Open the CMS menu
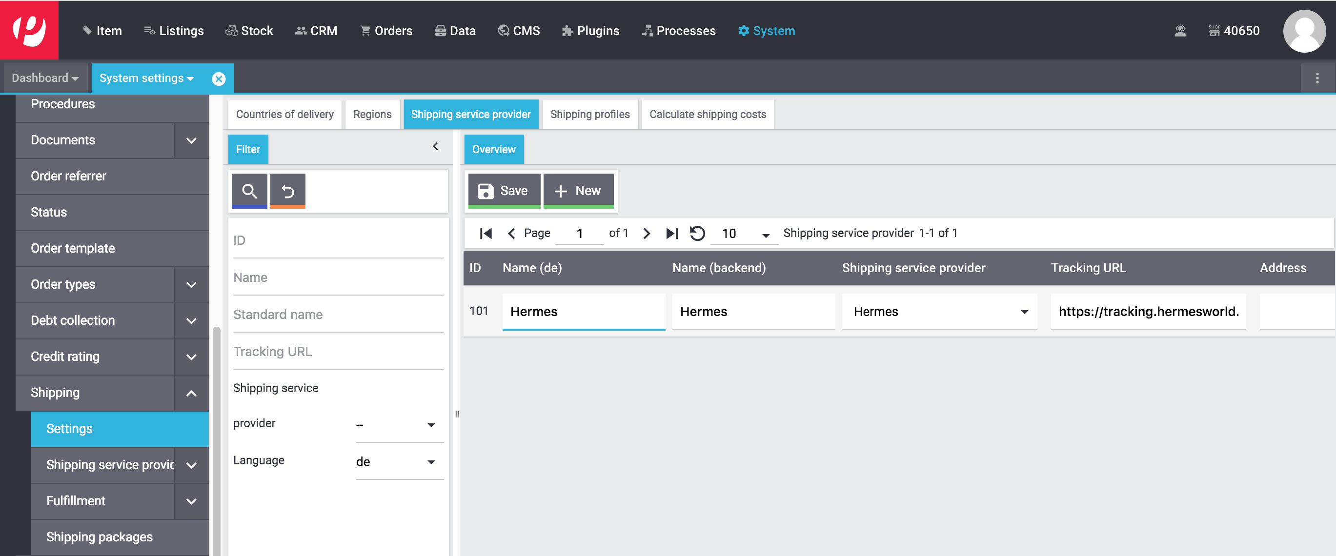1336x556 pixels. [x=519, y=31]
